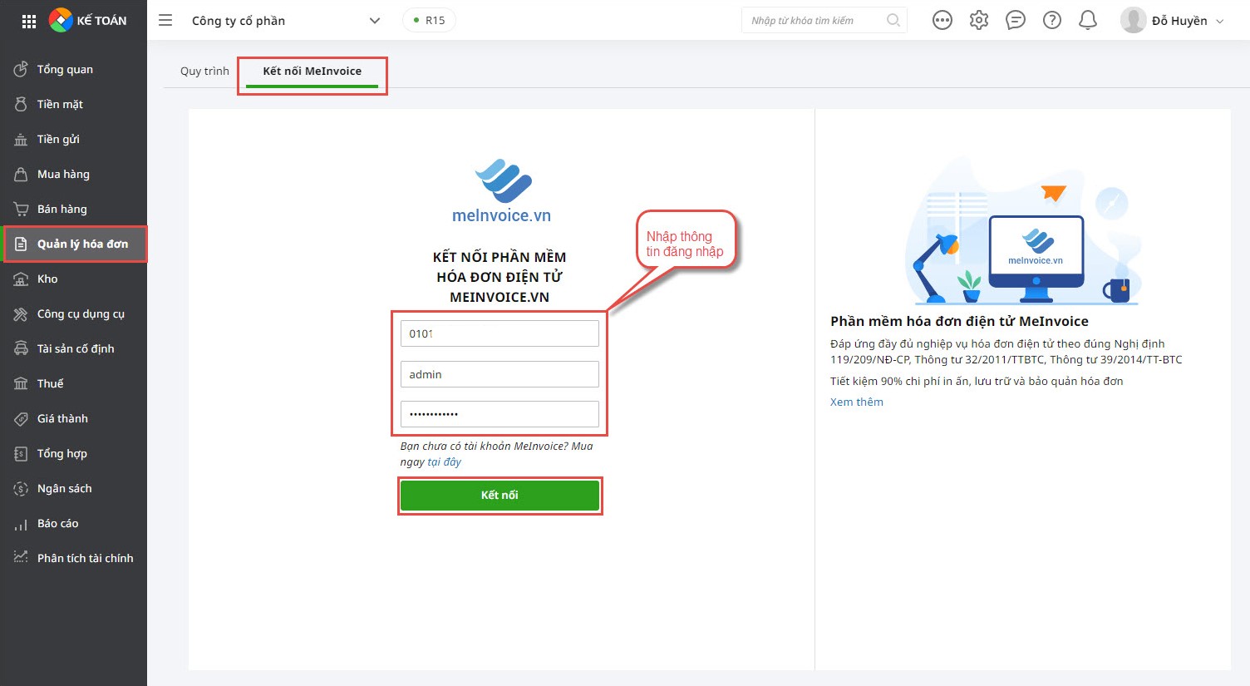Click the Tài sản cố định car icon
1250x686 pixels.
pos(21,349)
